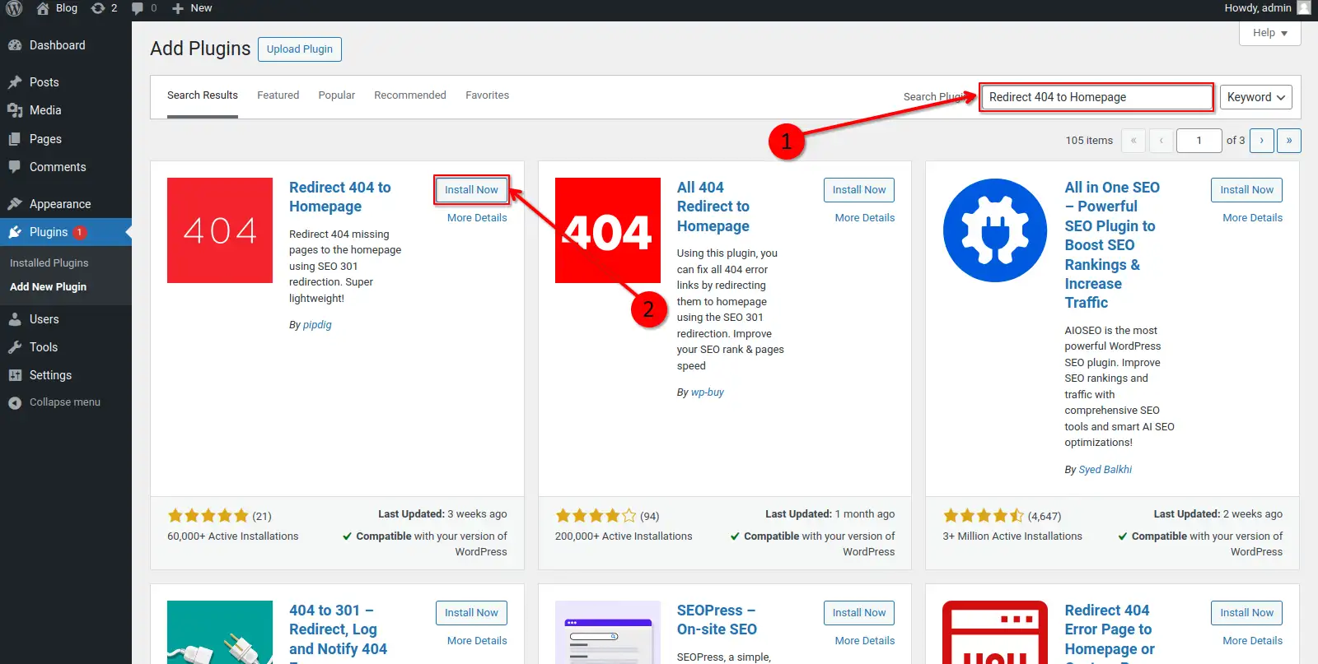Open the Blog home icon link

[43, 8]
